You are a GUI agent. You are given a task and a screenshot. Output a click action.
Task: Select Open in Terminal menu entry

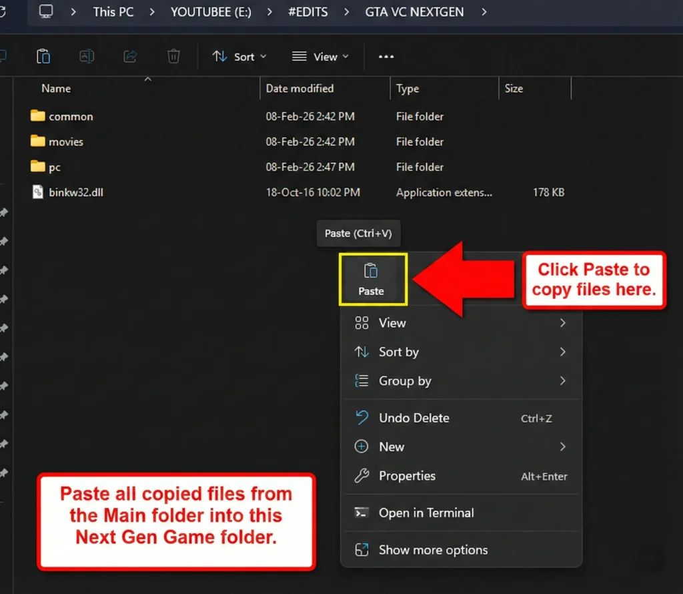426,513
